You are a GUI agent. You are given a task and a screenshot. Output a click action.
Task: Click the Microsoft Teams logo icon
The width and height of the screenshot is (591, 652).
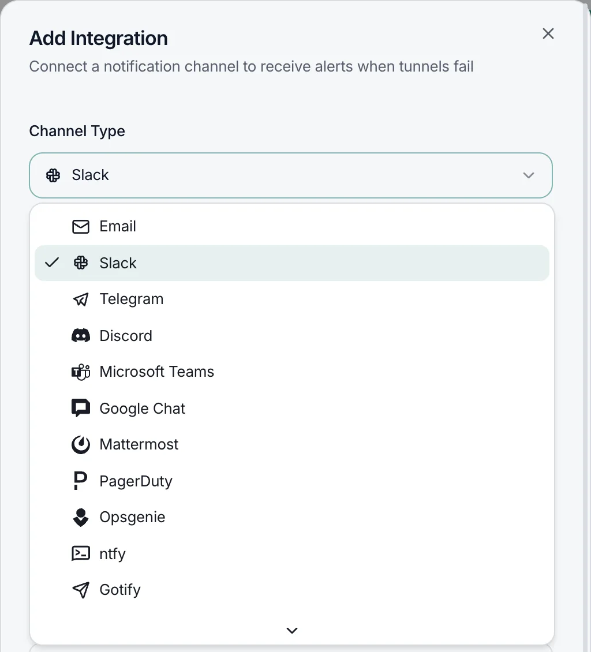click(x=81, y=372)
